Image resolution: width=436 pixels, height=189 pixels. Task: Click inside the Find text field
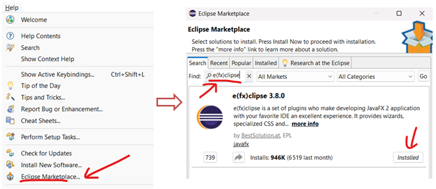coord(229,76)
